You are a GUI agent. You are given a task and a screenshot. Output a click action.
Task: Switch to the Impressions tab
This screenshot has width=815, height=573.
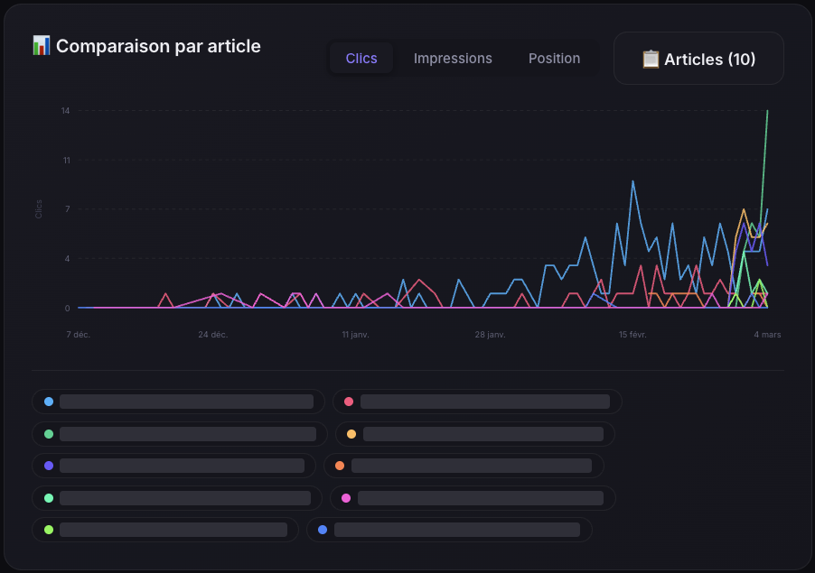(x=453, y=58)
